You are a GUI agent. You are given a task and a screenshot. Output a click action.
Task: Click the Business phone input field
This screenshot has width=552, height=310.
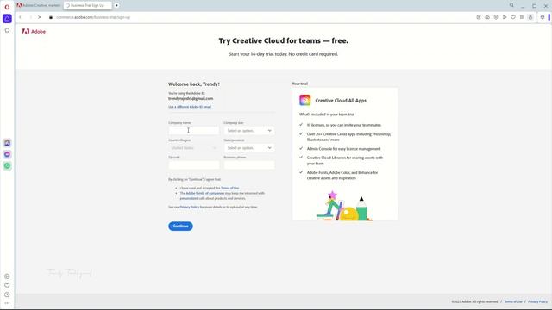click(x=249, y=164)
